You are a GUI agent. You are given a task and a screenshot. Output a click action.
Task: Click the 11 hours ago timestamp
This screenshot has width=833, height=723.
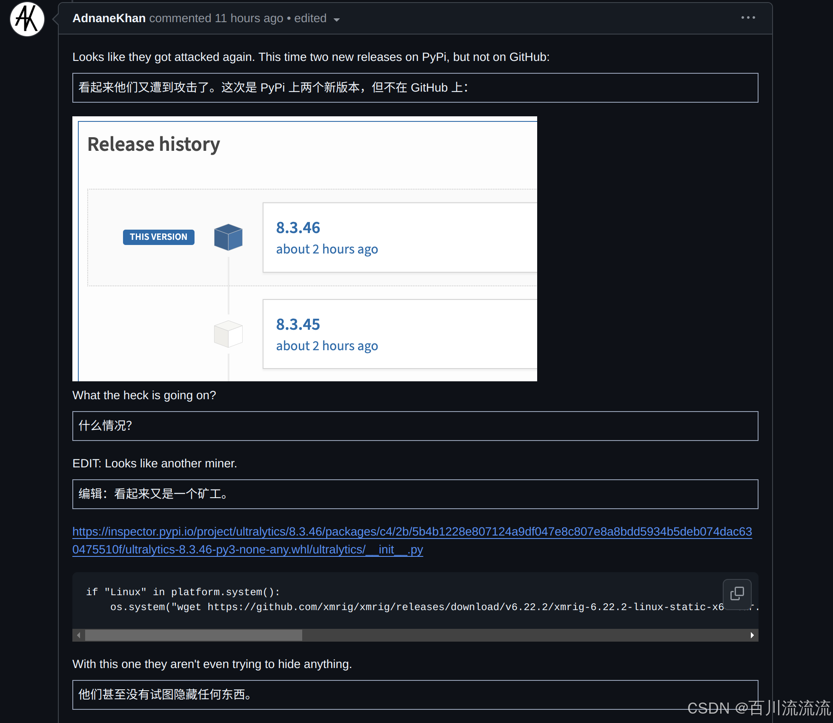coord(249,18)
